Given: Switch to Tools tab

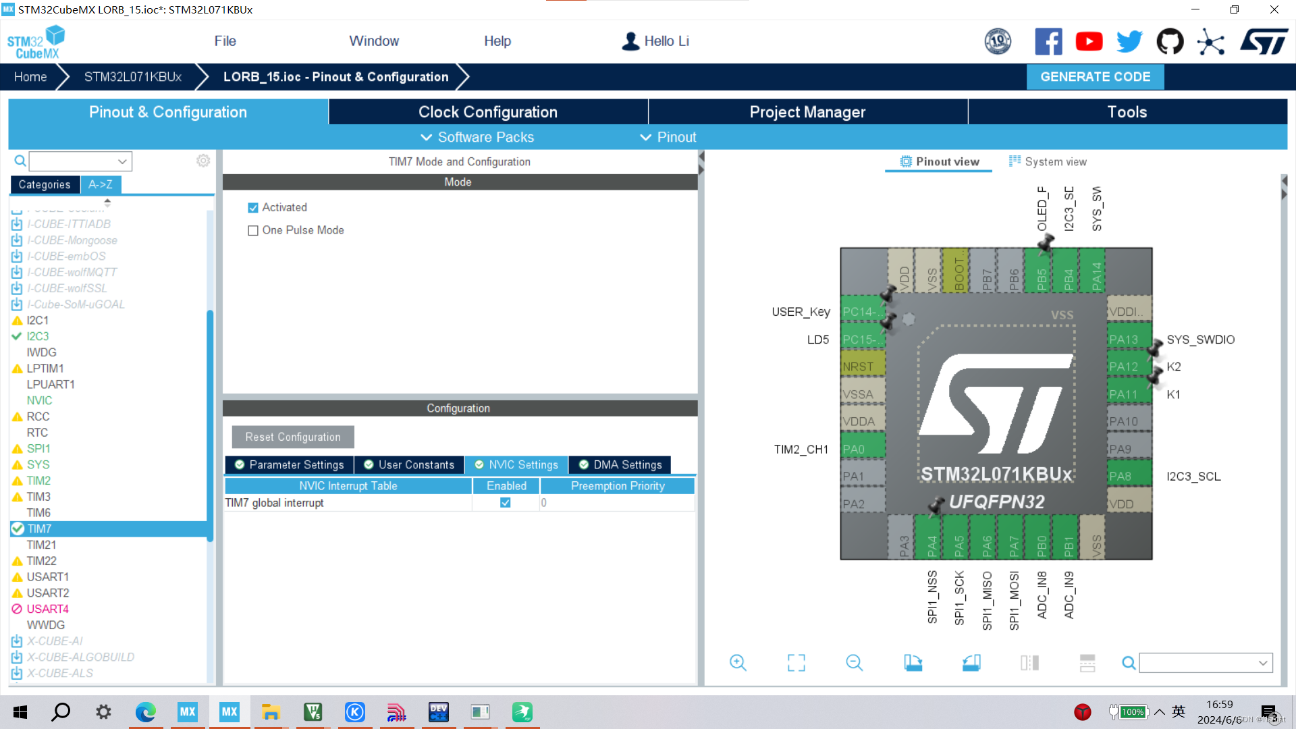Looking at the screenshot, I should click(x=1127, y=112).
